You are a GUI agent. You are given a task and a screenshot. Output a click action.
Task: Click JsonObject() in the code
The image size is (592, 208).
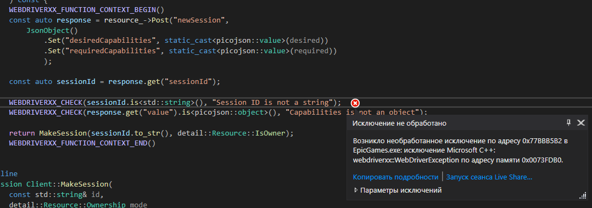(x=52, y=30)
